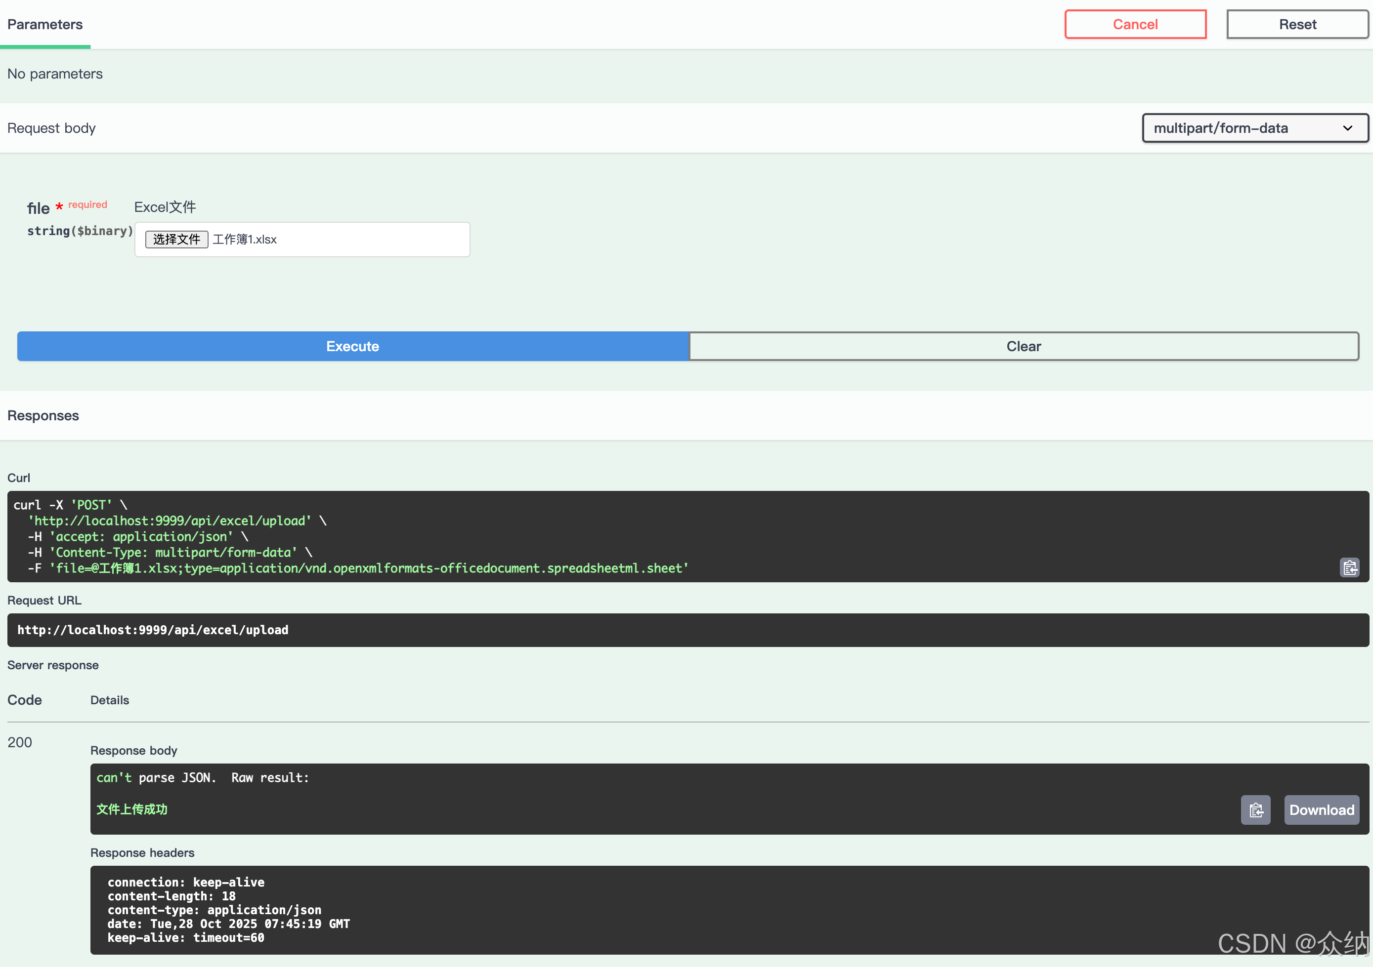Viewport: 1373px width, 967px height.
Task: Click the Request URL text box
Action: [x=687, y=630]
